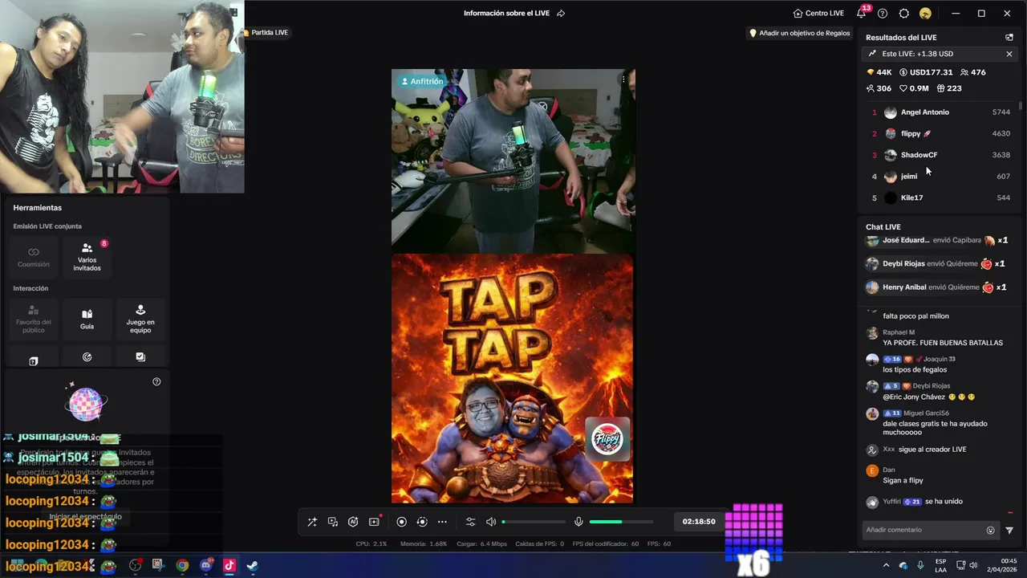The height and width of the screenshot is (578, 1027).
Task: Click the USD177.31 earnings stat
Action: click(926, 72)
